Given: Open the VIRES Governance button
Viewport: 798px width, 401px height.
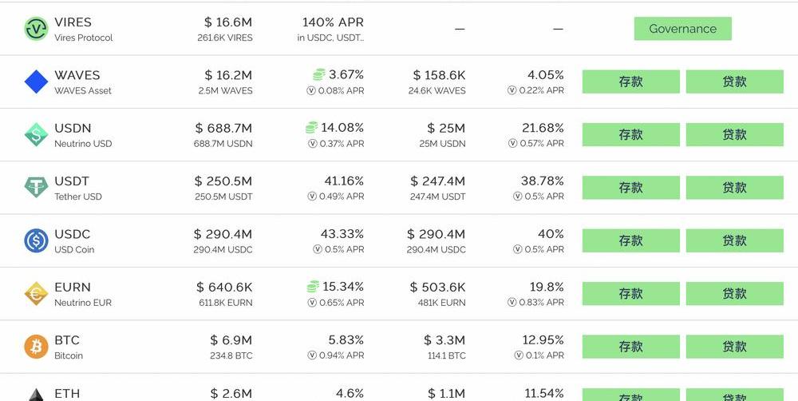Looking at the screenshot, I should 682,29.
